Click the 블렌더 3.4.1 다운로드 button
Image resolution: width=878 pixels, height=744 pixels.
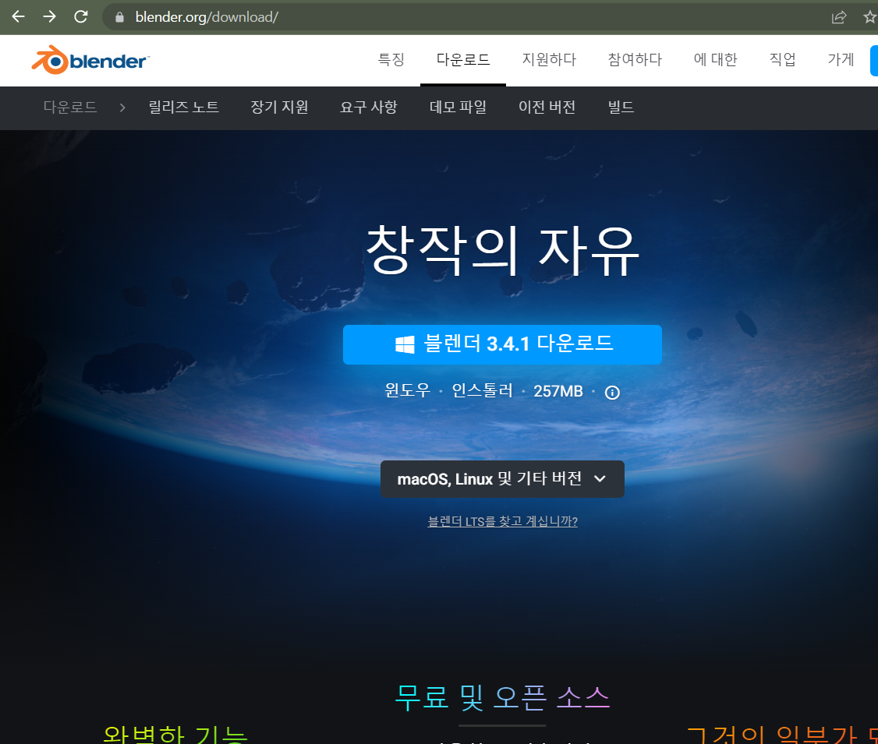[x=502, y=344]
